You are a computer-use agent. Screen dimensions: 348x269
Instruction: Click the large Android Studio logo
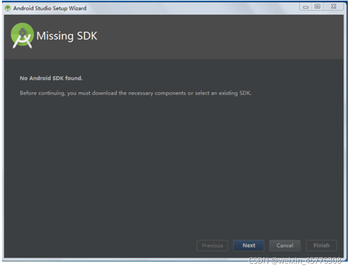(22, 36)
